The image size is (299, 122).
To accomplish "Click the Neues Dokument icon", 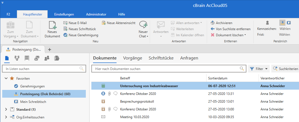I will click(x=52, y=26).
